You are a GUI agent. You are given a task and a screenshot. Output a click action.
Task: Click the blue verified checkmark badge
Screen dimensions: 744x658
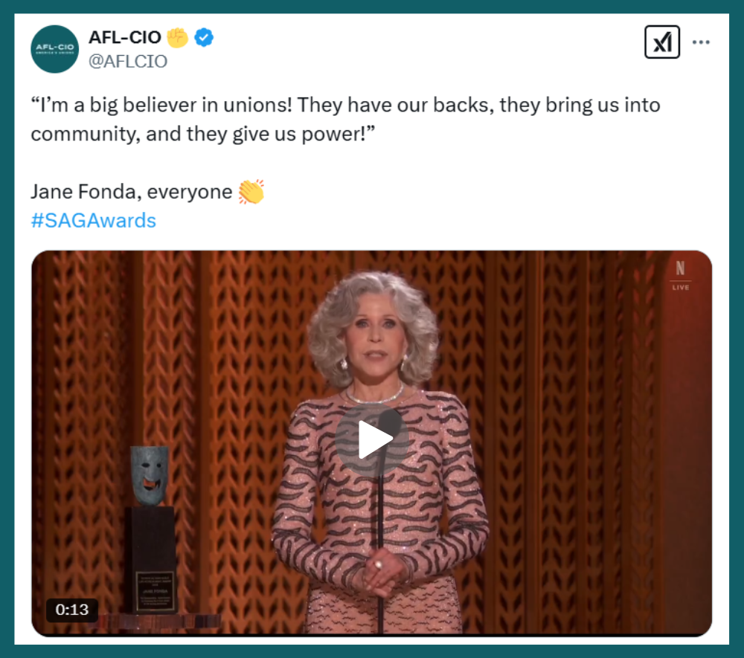pos(204,37)
